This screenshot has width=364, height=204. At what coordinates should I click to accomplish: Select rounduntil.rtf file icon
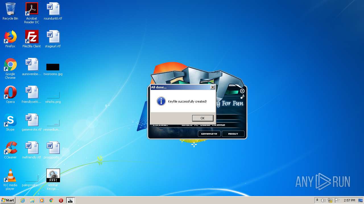[53, 11]
